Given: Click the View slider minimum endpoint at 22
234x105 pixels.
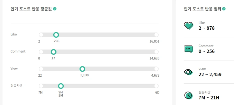Looking at the screenshot, I should click(x=41, y=69).
